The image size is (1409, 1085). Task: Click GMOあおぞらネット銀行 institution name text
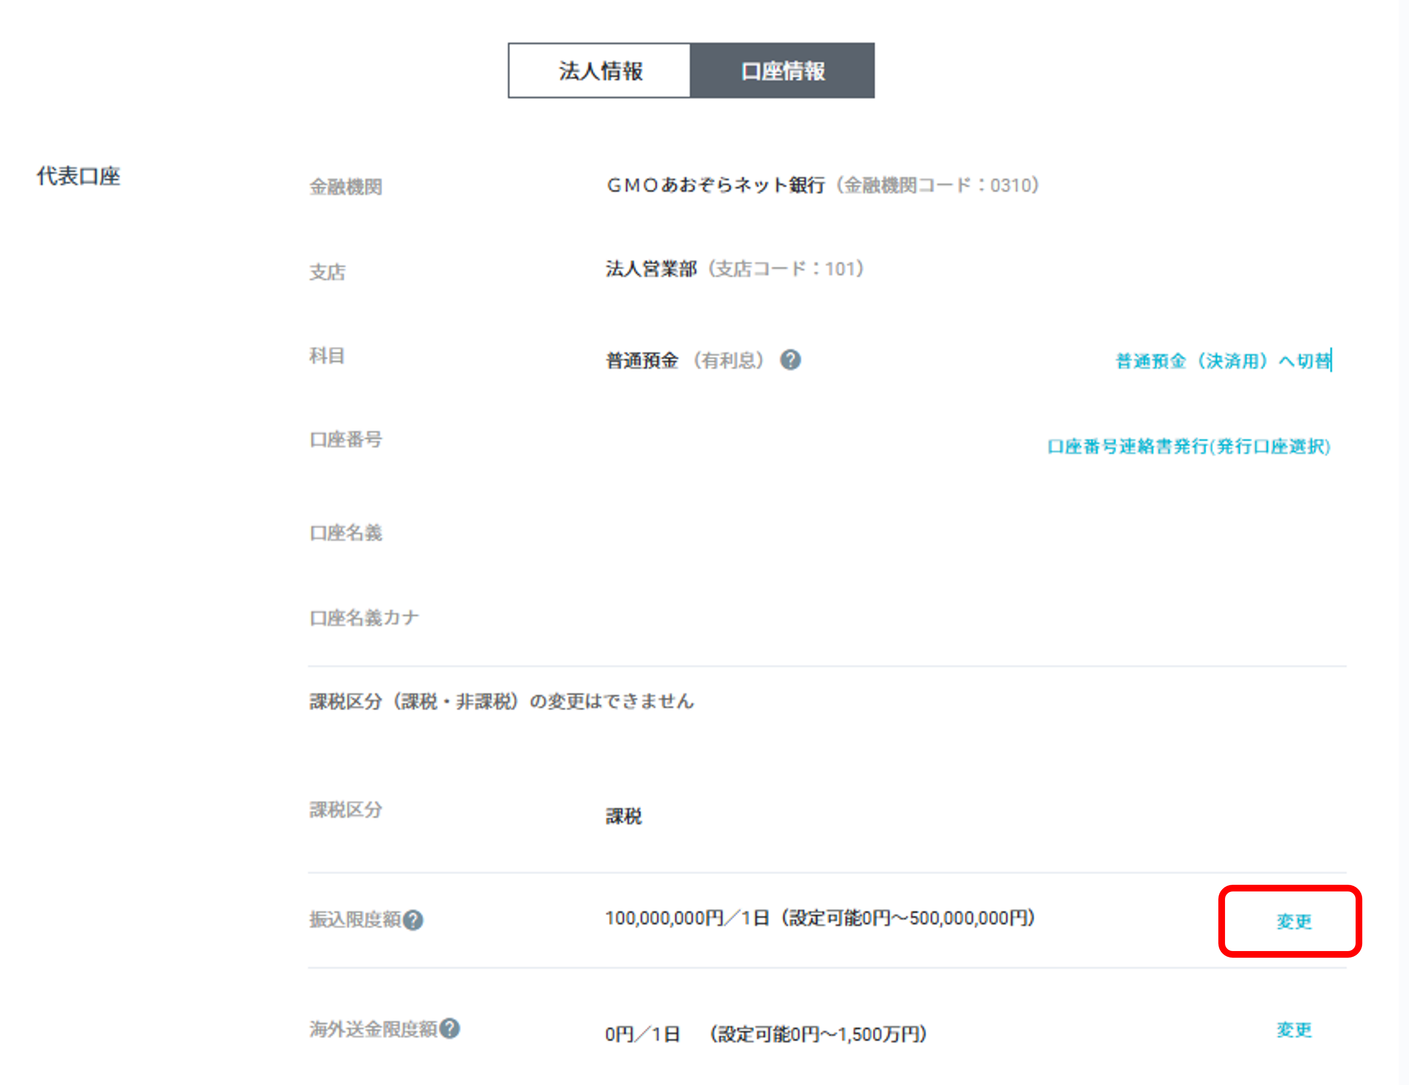click(715, 185)
